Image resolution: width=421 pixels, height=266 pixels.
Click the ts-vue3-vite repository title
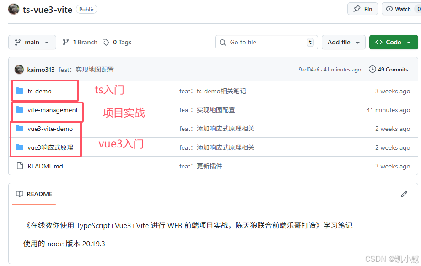pos(48,10)
